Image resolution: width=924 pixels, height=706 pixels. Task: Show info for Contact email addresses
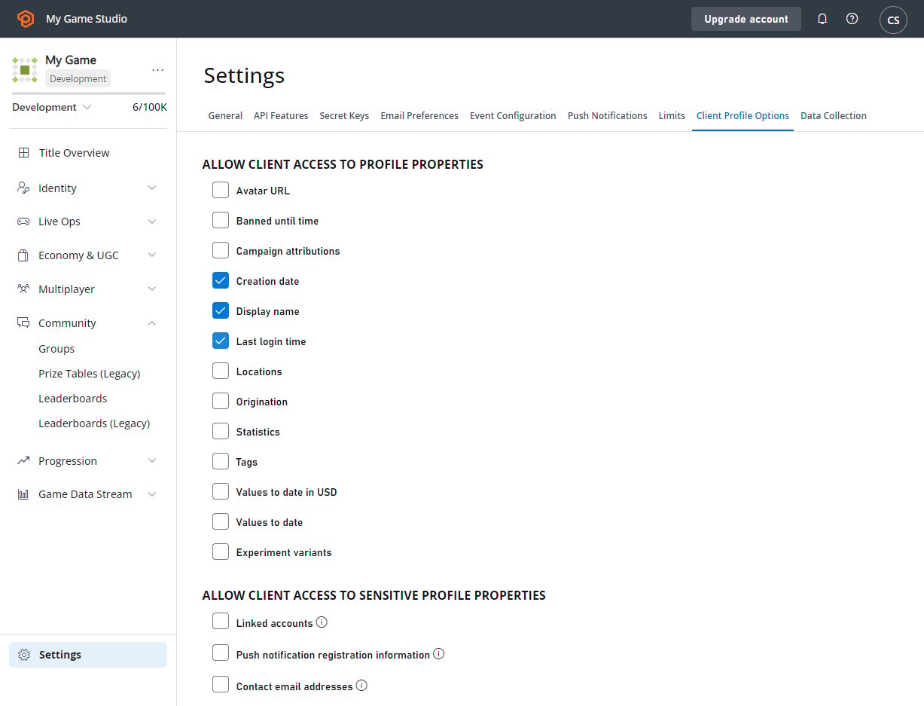(x=361, y=686)
